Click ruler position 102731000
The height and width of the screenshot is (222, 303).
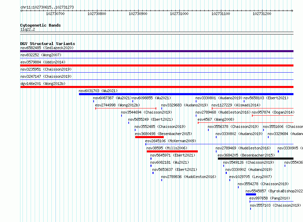tap(179, 14)
